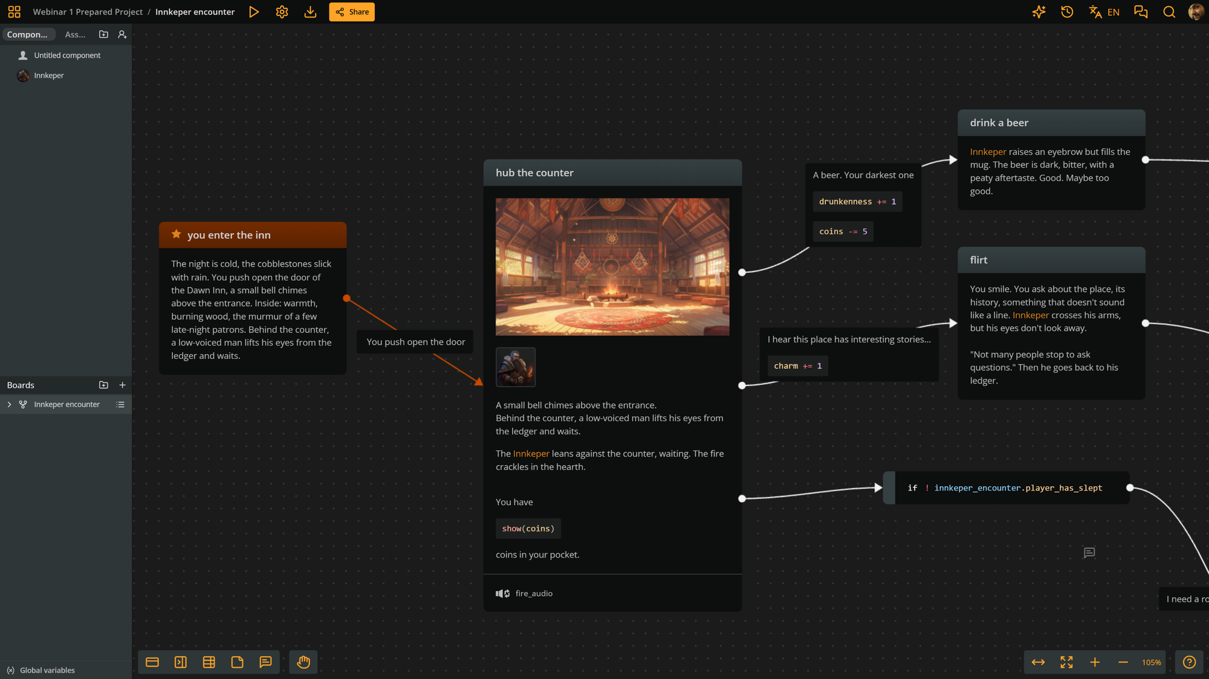
Task: Add a new component person icon
Action: (x=122, y=34)
